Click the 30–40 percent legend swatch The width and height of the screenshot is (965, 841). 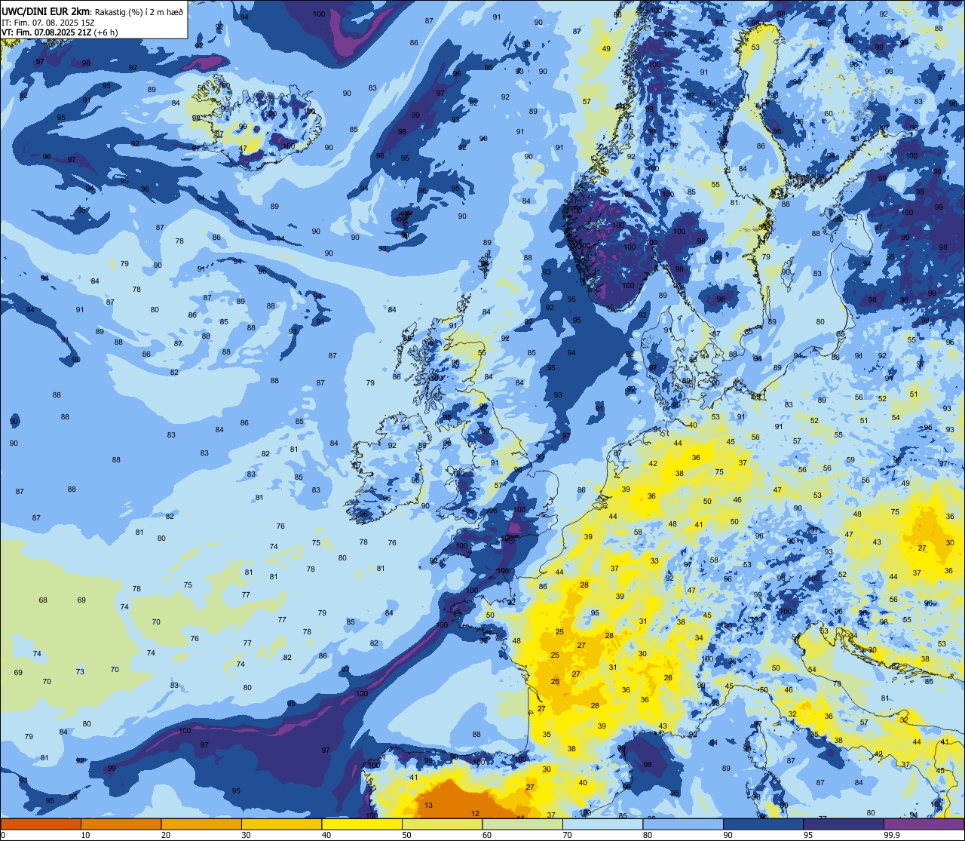coord(281,824)
